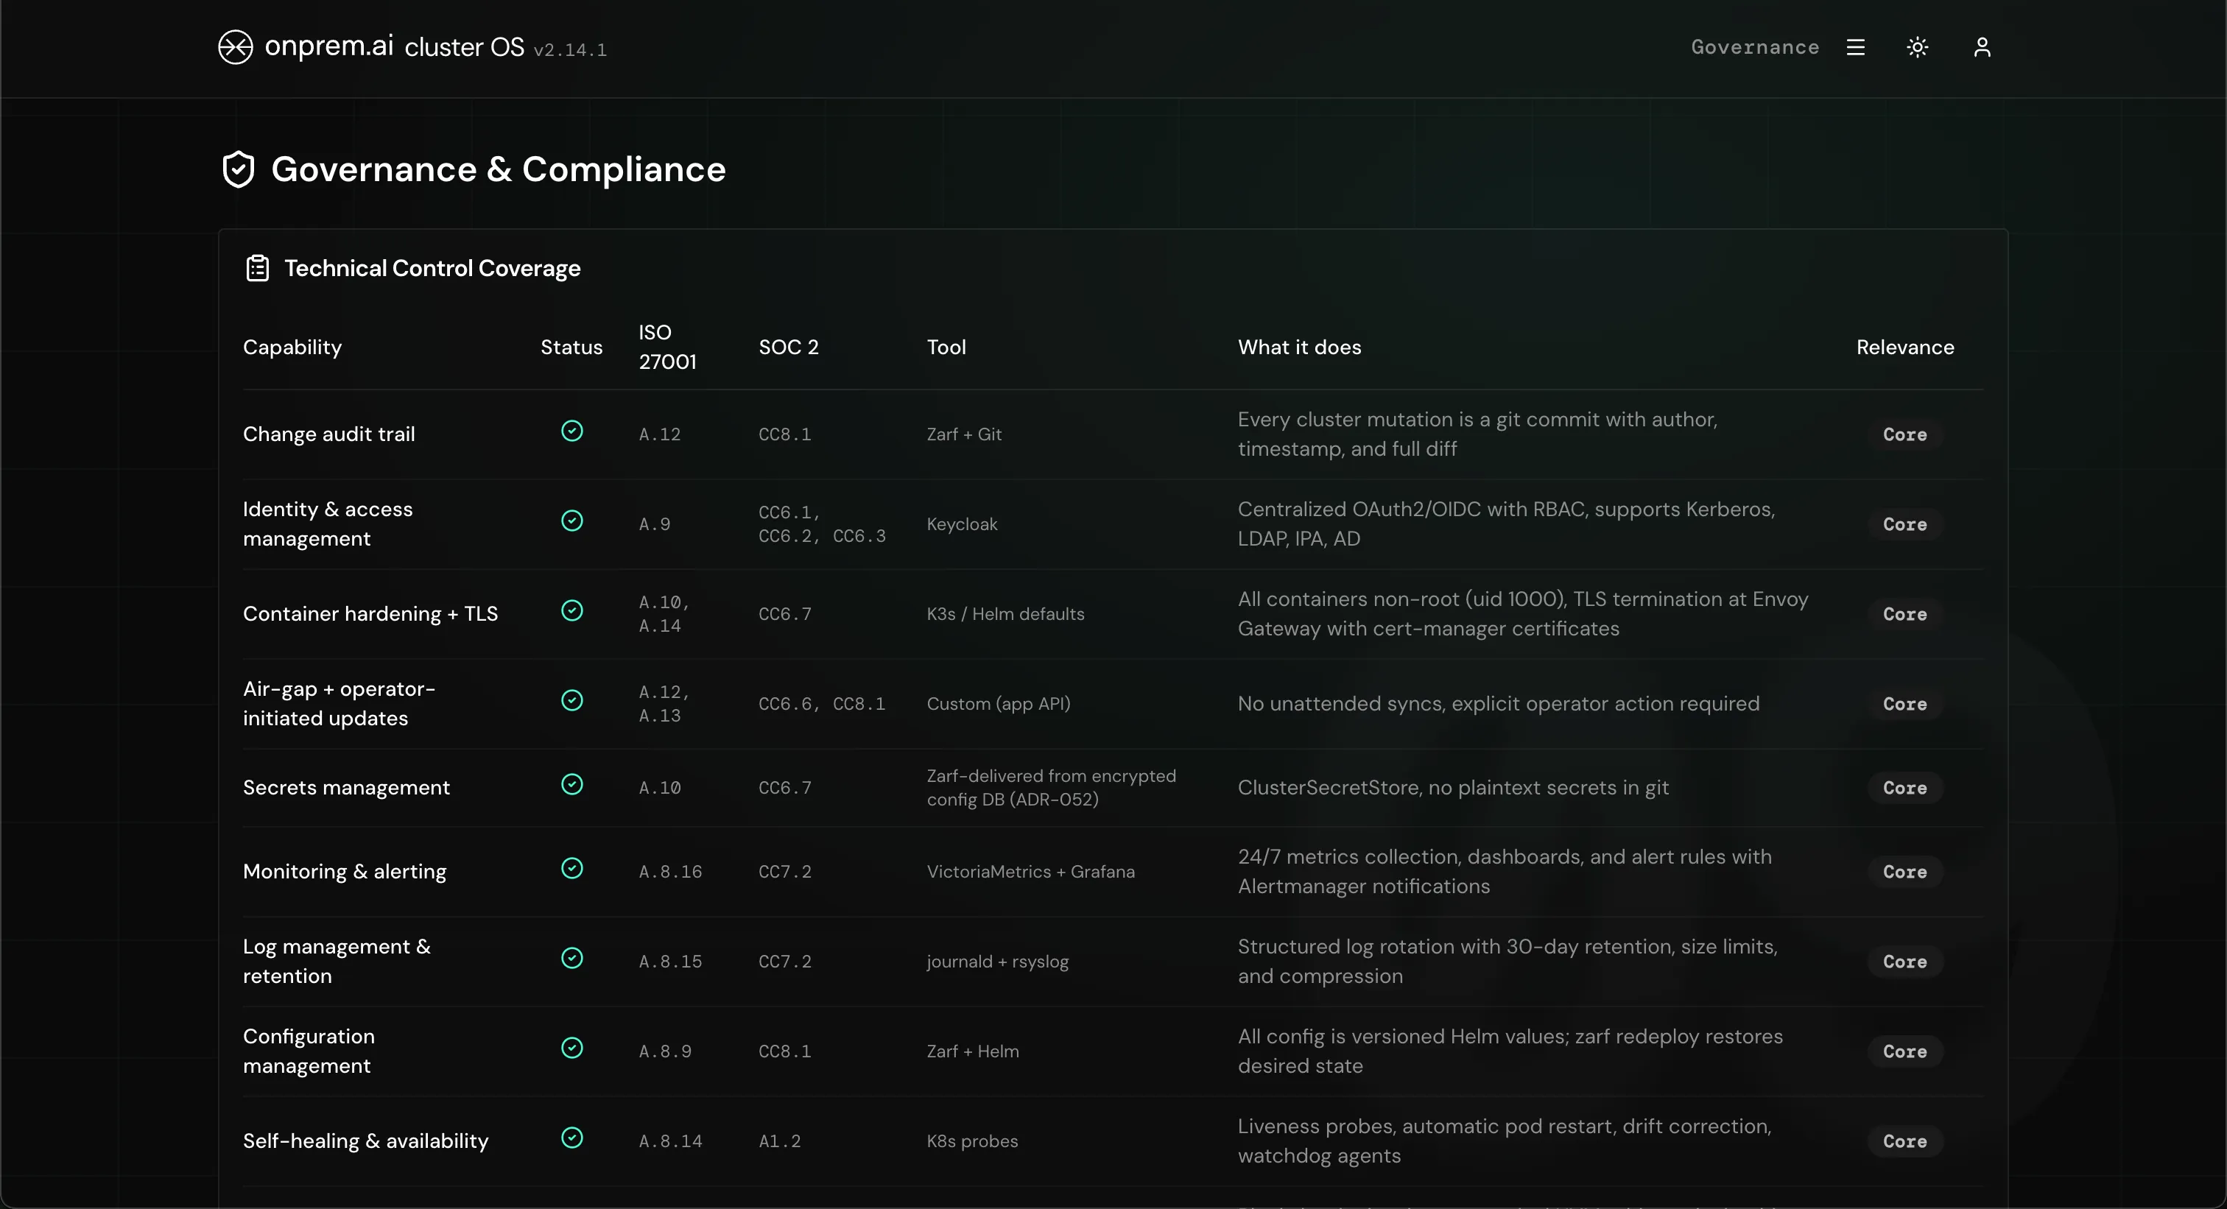Click status check for Identity & access management
Screen dimensions: 2227x1209
(572, 521)
